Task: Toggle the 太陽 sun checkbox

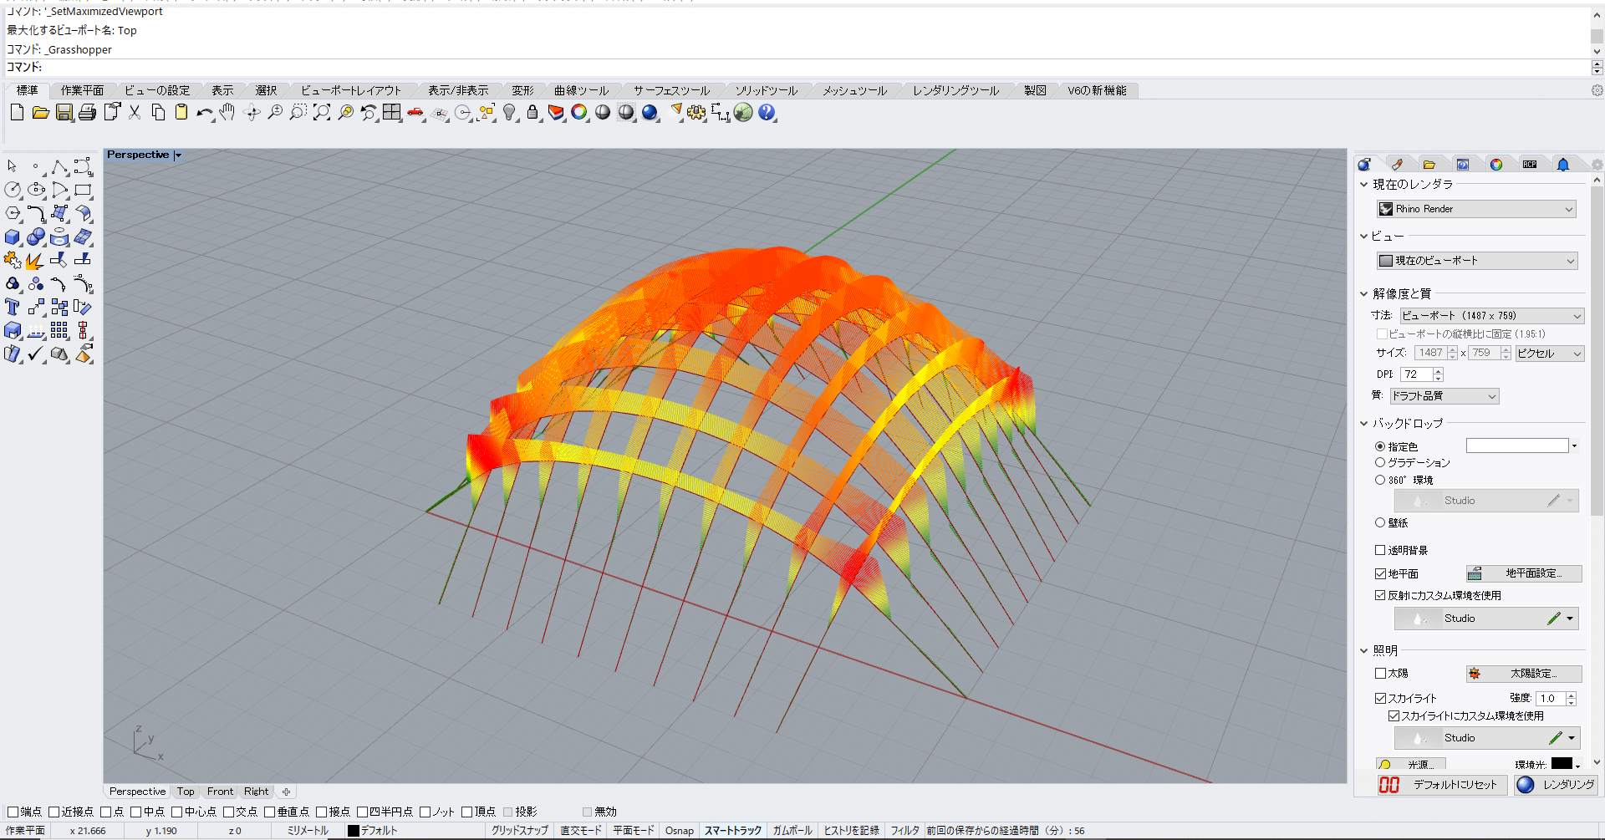Action: click(1380, 673)
